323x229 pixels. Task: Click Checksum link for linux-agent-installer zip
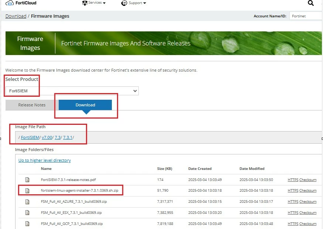[x=308, y=191]
